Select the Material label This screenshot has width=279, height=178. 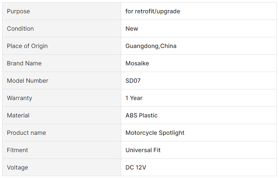coord(18,116)
